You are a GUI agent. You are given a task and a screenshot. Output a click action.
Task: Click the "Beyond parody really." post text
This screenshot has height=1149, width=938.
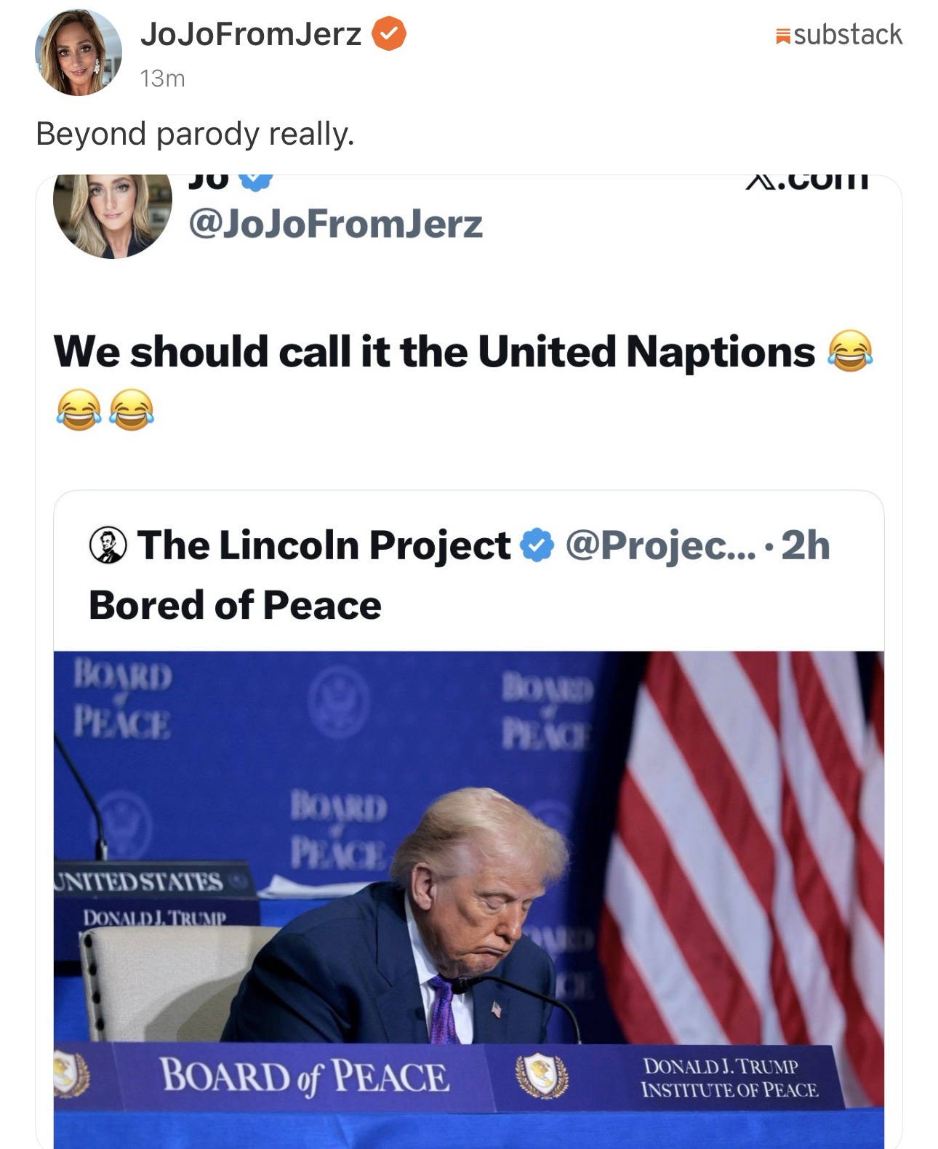tap(195, 134)
